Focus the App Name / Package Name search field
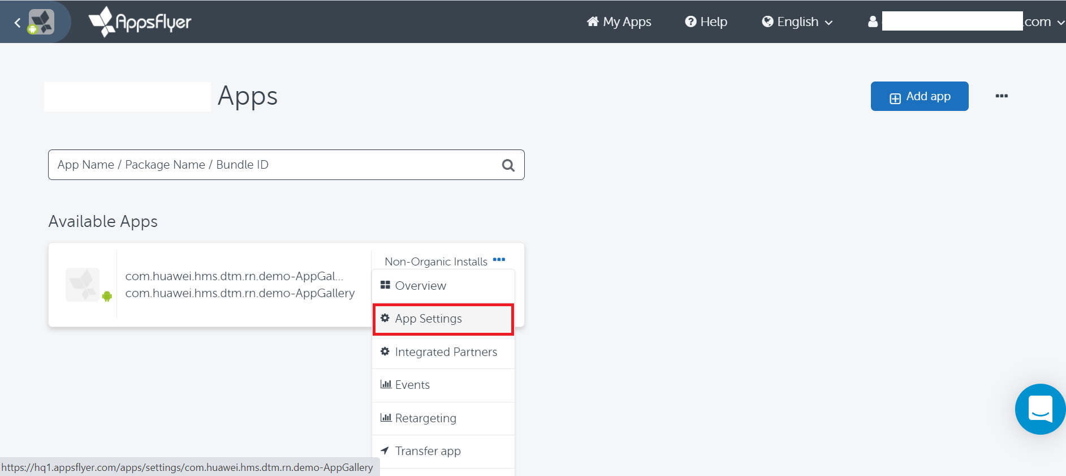 coord(286,165)
